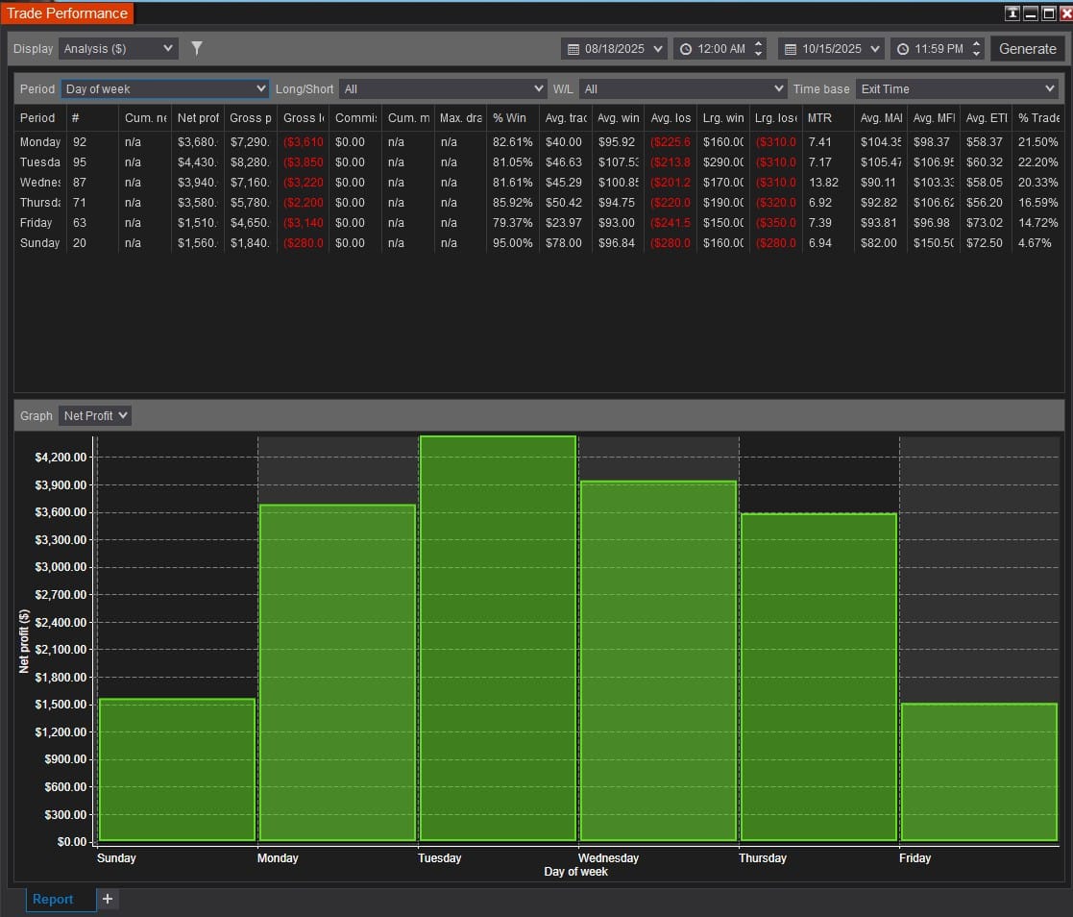Open the W/L filter dropdown

pyautogui.click(x=683, y=88)
